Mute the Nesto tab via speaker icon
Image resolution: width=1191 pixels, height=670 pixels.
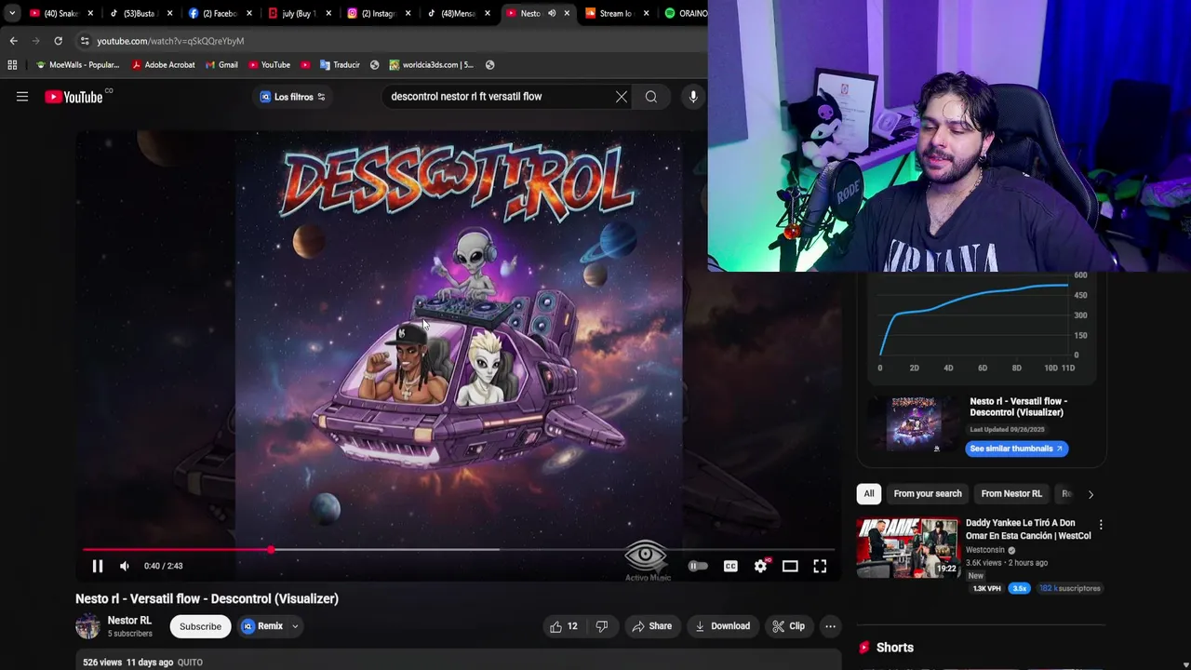coord(552,13)
